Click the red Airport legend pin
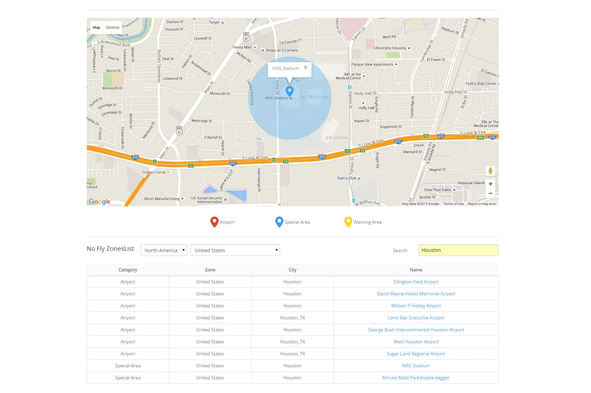Image resolution: width=591 pixels, height=393 pixels. pos(214,222)
